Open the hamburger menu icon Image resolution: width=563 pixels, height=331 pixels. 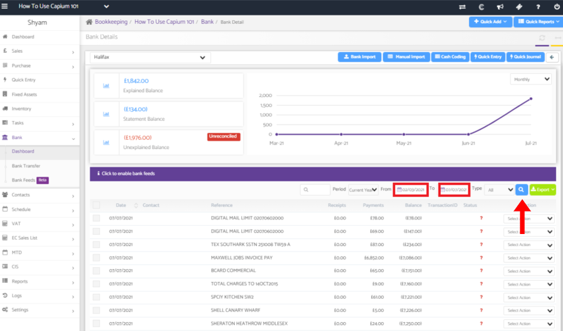4,6
